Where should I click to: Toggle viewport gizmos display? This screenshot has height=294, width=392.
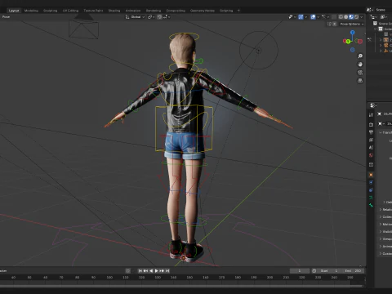tap(301, 17)
